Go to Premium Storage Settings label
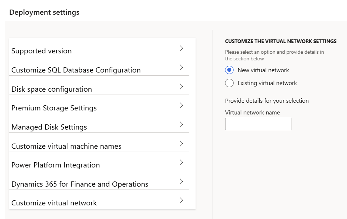The width and height of the screenshot is (347, 219). click(54, 108)
